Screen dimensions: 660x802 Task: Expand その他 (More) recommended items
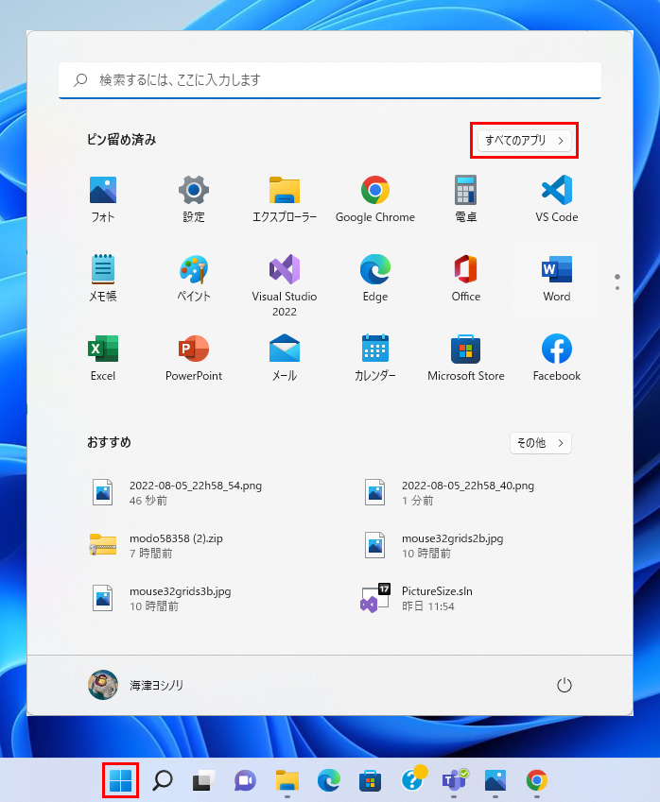(541, 443)
